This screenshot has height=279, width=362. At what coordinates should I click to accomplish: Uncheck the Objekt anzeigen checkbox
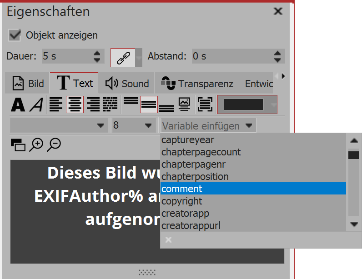[x=15, y=35]
